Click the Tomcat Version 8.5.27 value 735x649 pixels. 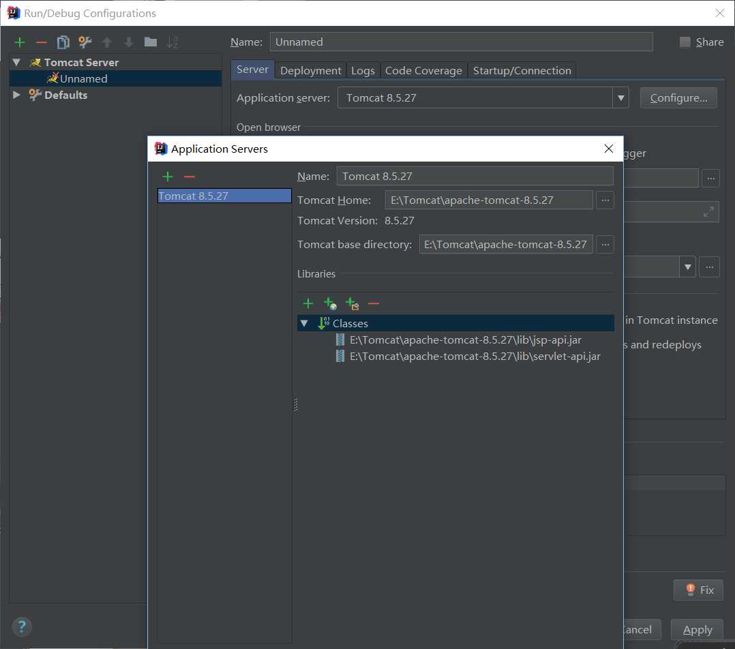coord(400,221)
